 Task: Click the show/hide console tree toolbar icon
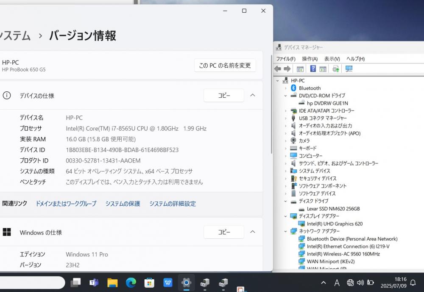pos(300,69)
